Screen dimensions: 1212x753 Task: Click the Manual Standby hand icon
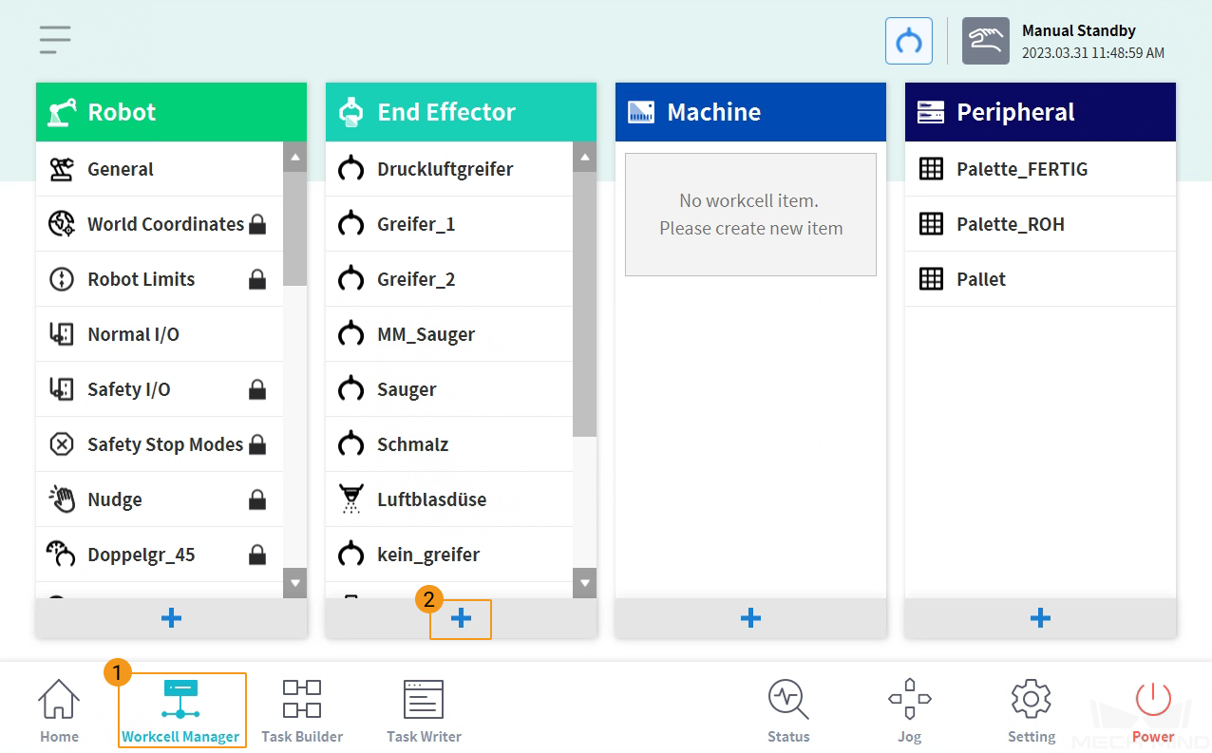(986, 41)
